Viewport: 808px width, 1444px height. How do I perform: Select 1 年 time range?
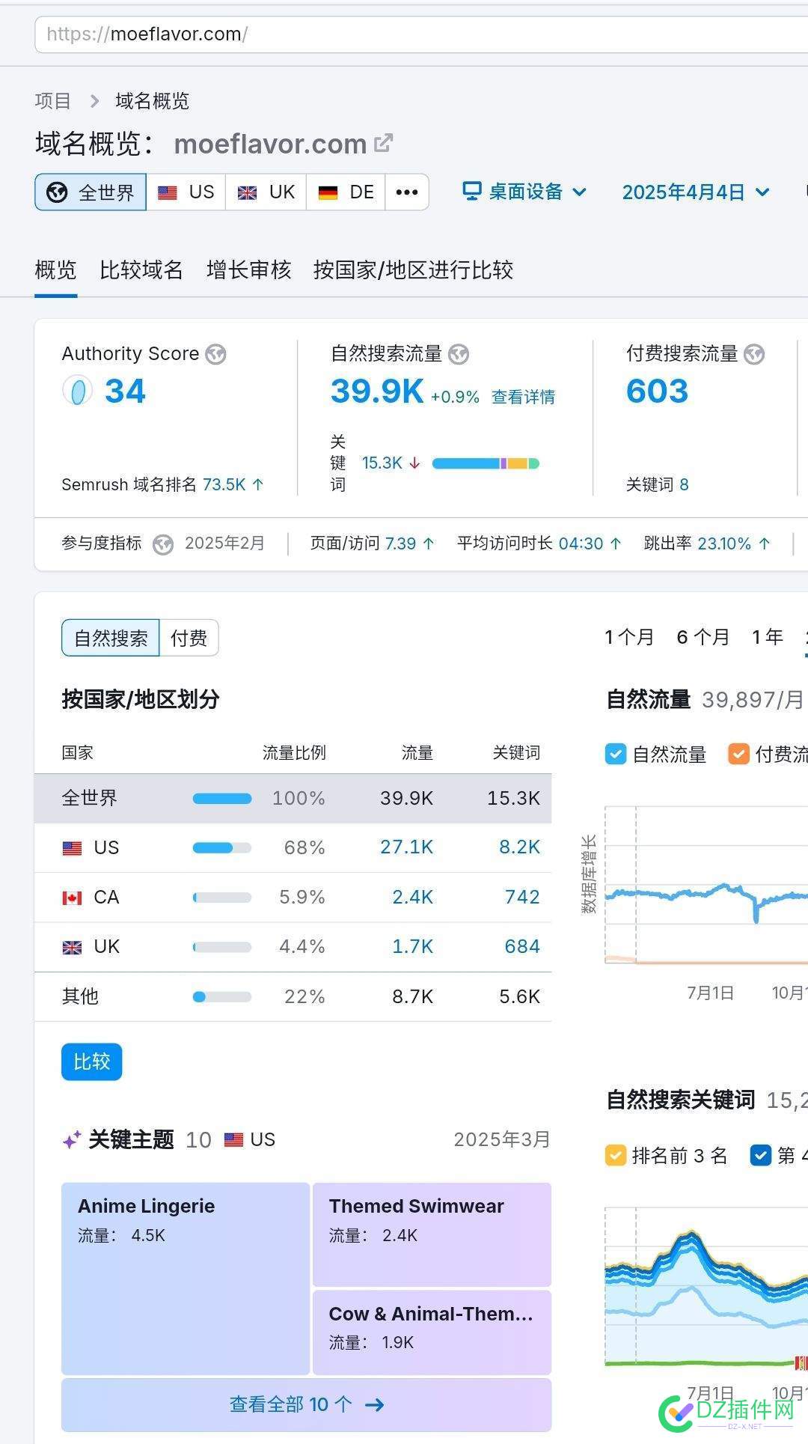tap(768, 637)
